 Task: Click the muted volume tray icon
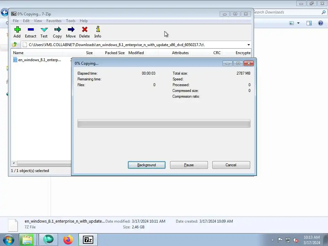296,240
